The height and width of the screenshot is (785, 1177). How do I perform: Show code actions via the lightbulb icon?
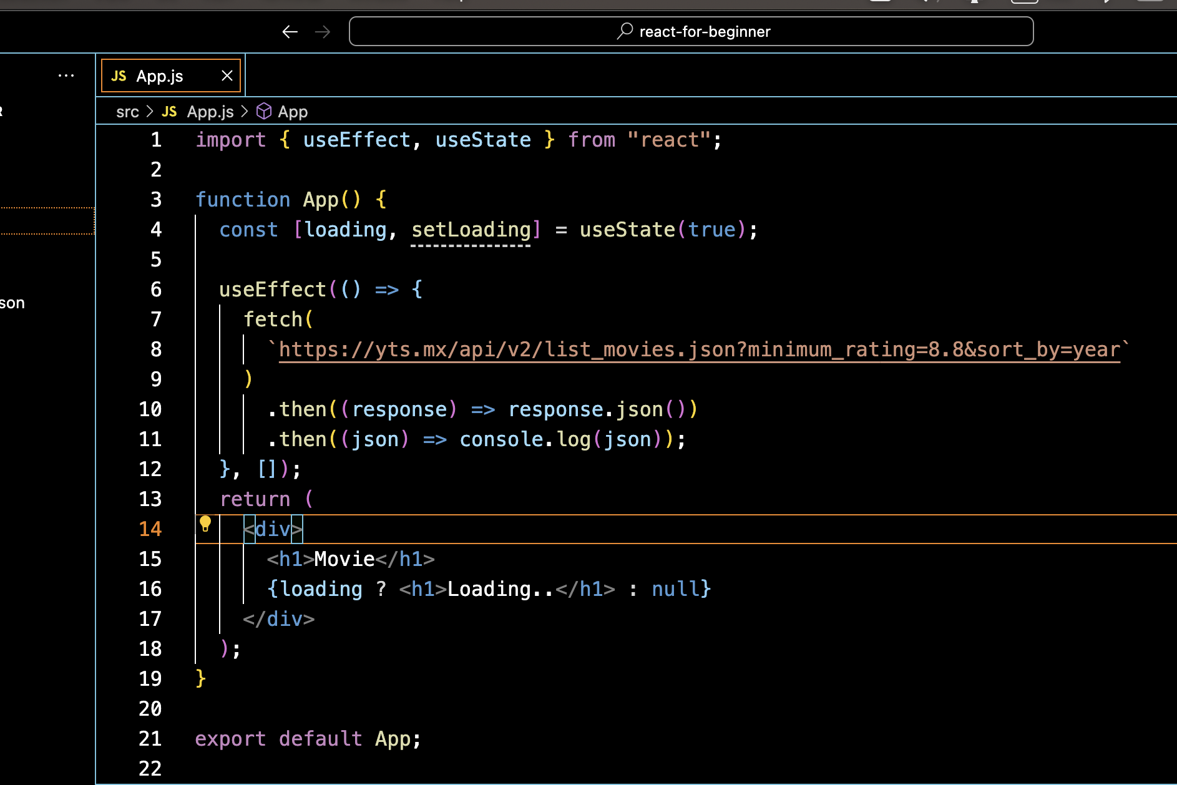[205, 524]
